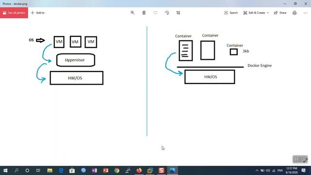Open the blue round app on taskbar
Image resolution: width=311 pixels, height=175 pixels.
click(x=83, y=171)
